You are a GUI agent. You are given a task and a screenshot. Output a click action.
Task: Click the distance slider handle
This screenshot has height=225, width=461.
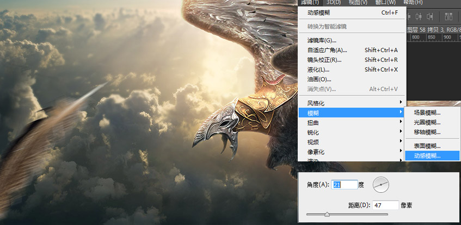[327, 215]
